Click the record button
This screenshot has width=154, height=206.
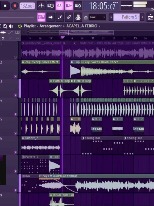tap(15, 6)
